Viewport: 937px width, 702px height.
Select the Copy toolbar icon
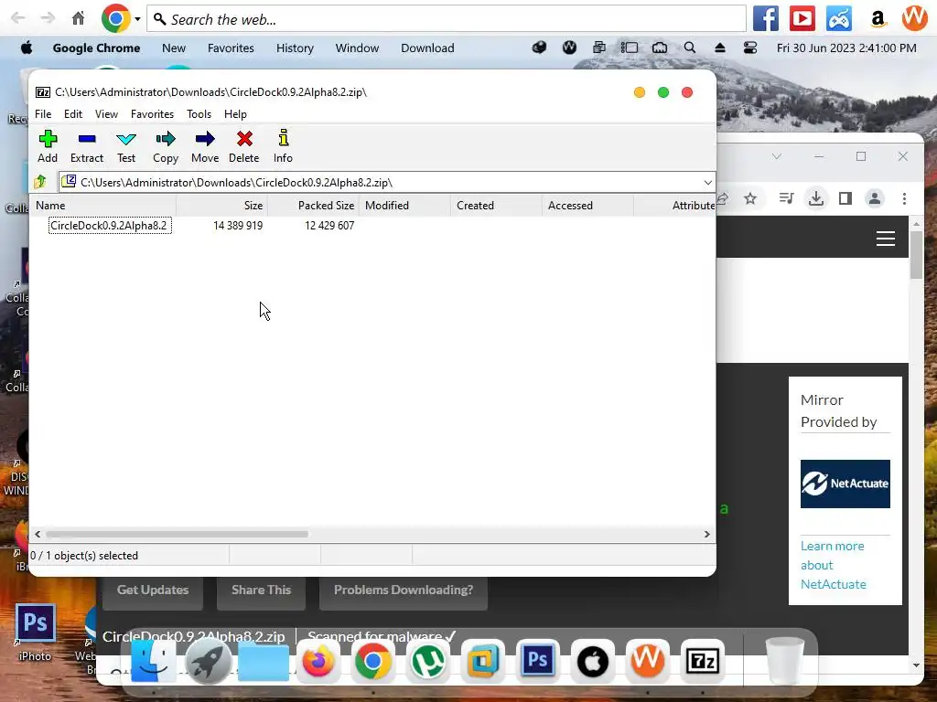coord(166,146)
